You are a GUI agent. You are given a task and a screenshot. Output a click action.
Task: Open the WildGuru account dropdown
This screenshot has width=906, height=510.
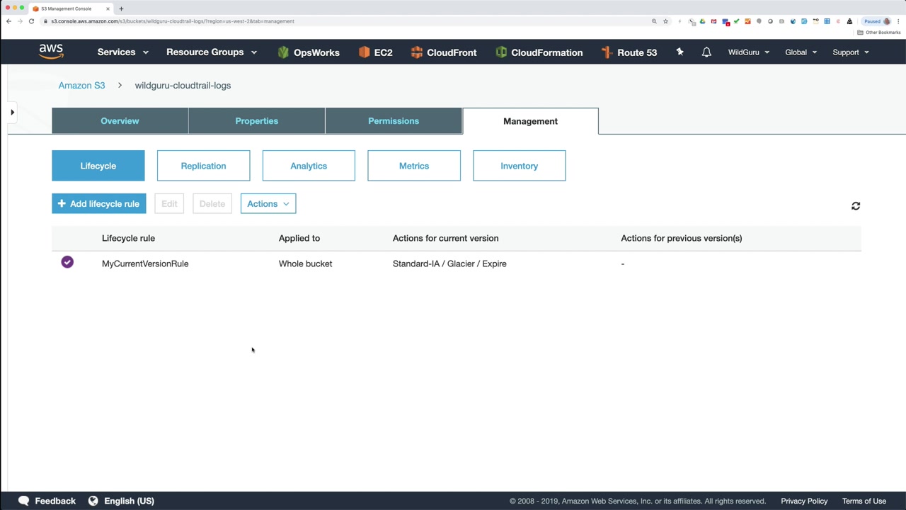pos(749,52)
